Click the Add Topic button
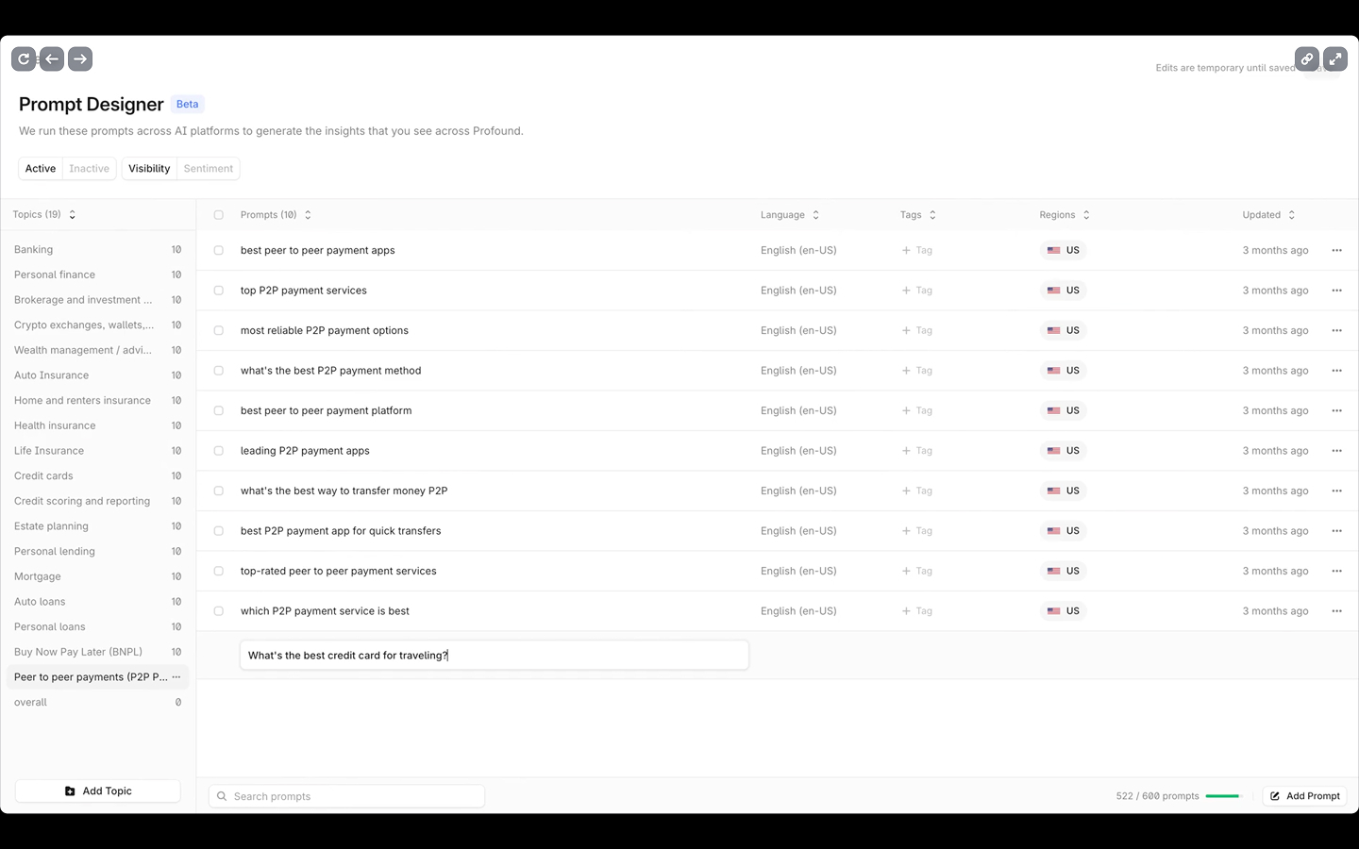The width and height of the screenshot is (1359, 849). (98, 791)
